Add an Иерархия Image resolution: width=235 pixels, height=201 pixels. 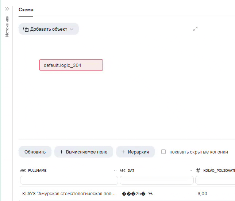click(x=135, y=152)
